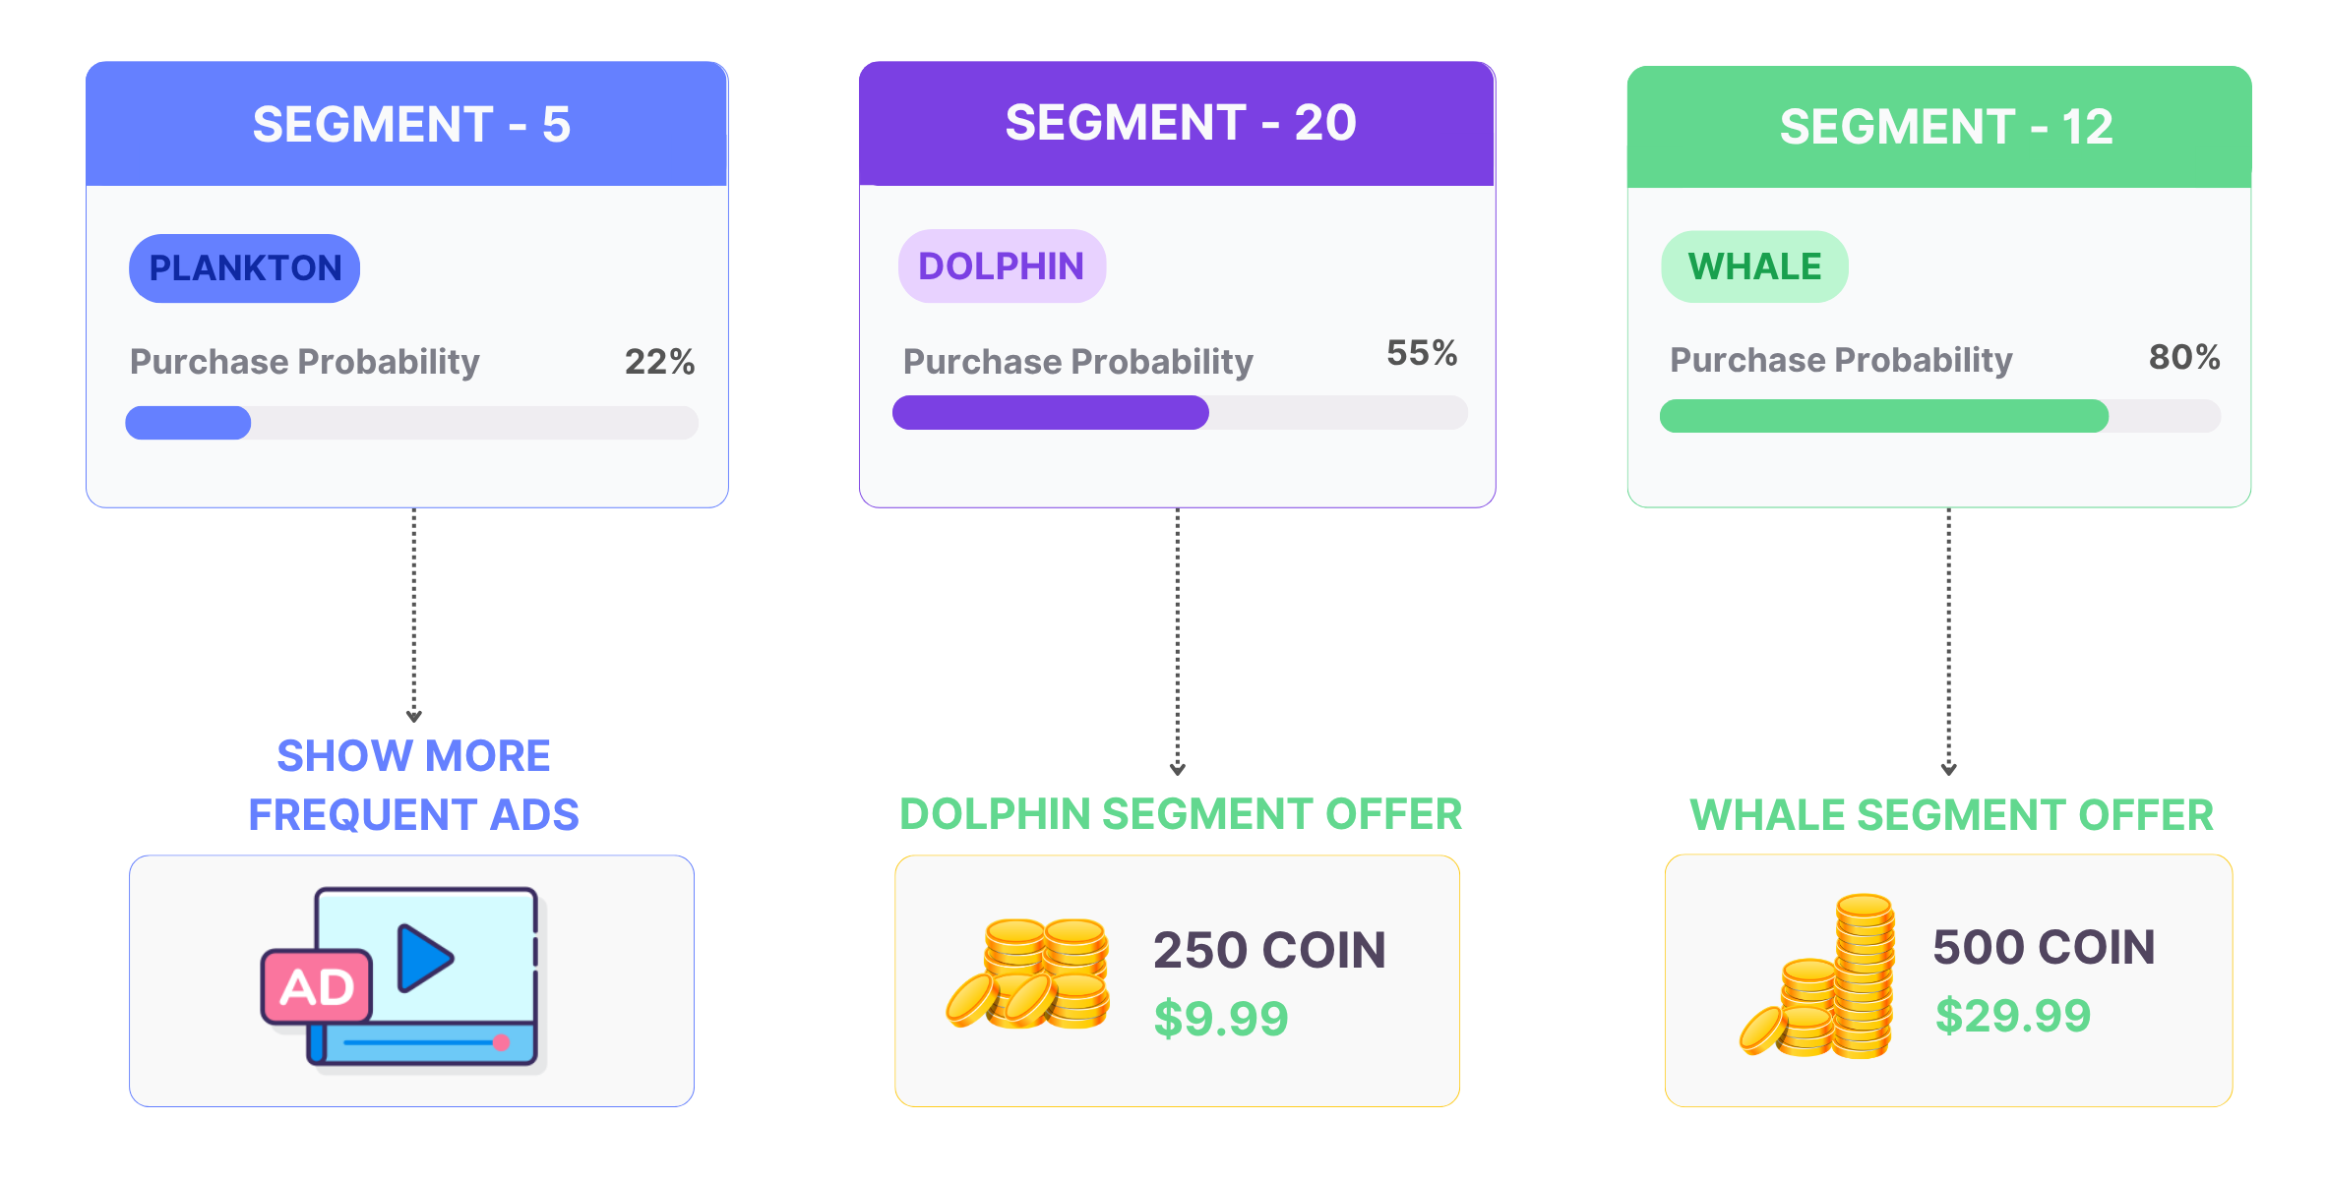Click the pink AD badge
The image size is (2326, 1180).
pyautogui.click(x=317, y=986)
